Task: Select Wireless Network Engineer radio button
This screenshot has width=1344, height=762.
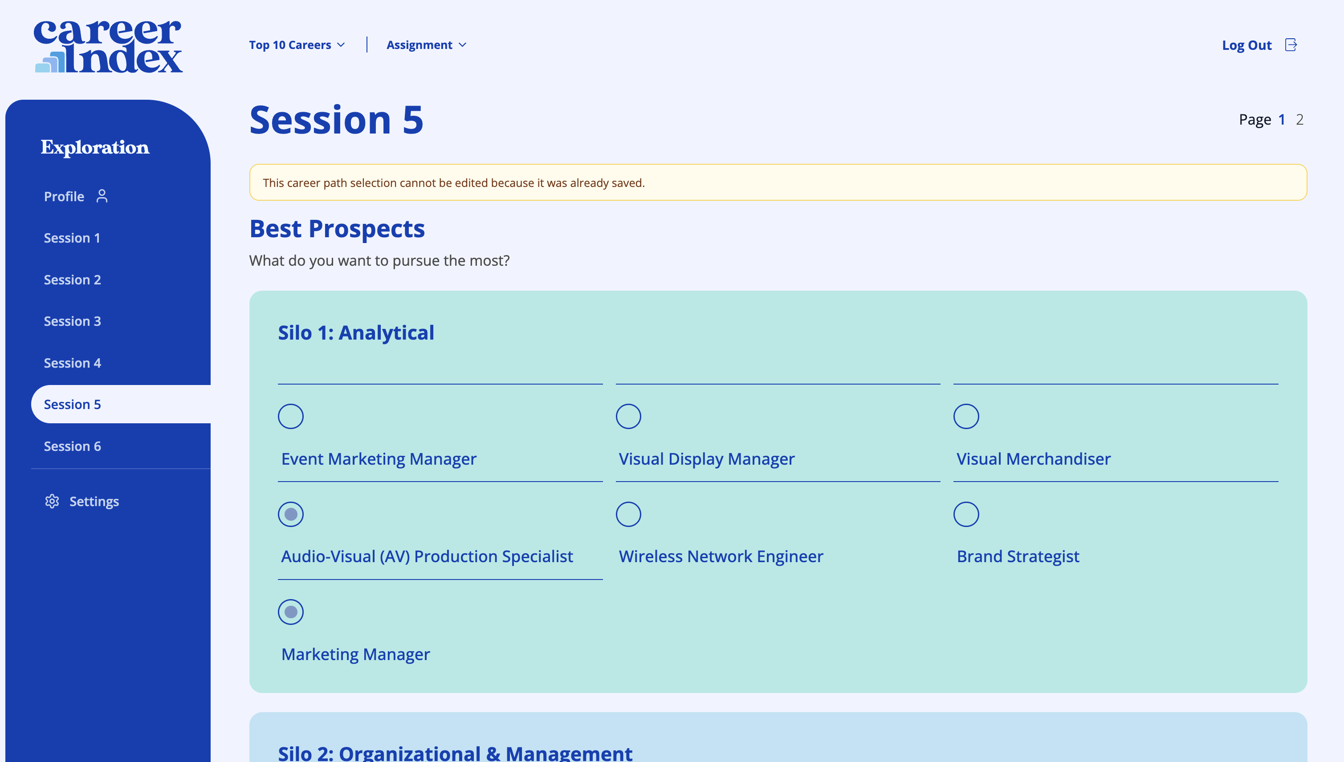Action: pyautogui.click(x=628, y=515)
